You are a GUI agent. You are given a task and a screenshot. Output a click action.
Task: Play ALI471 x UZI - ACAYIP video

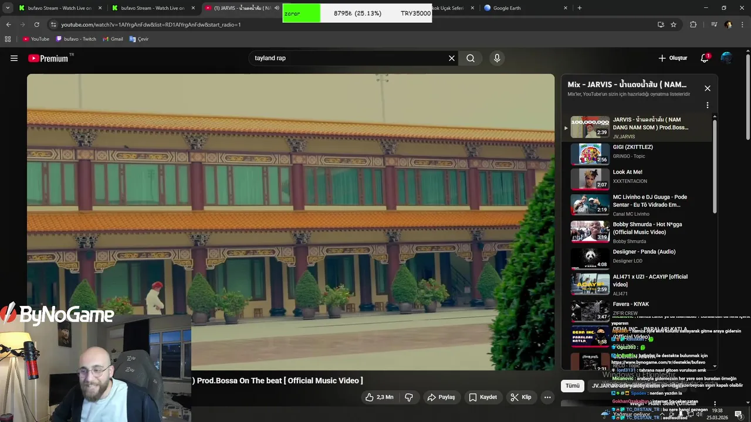click(638, 284)
